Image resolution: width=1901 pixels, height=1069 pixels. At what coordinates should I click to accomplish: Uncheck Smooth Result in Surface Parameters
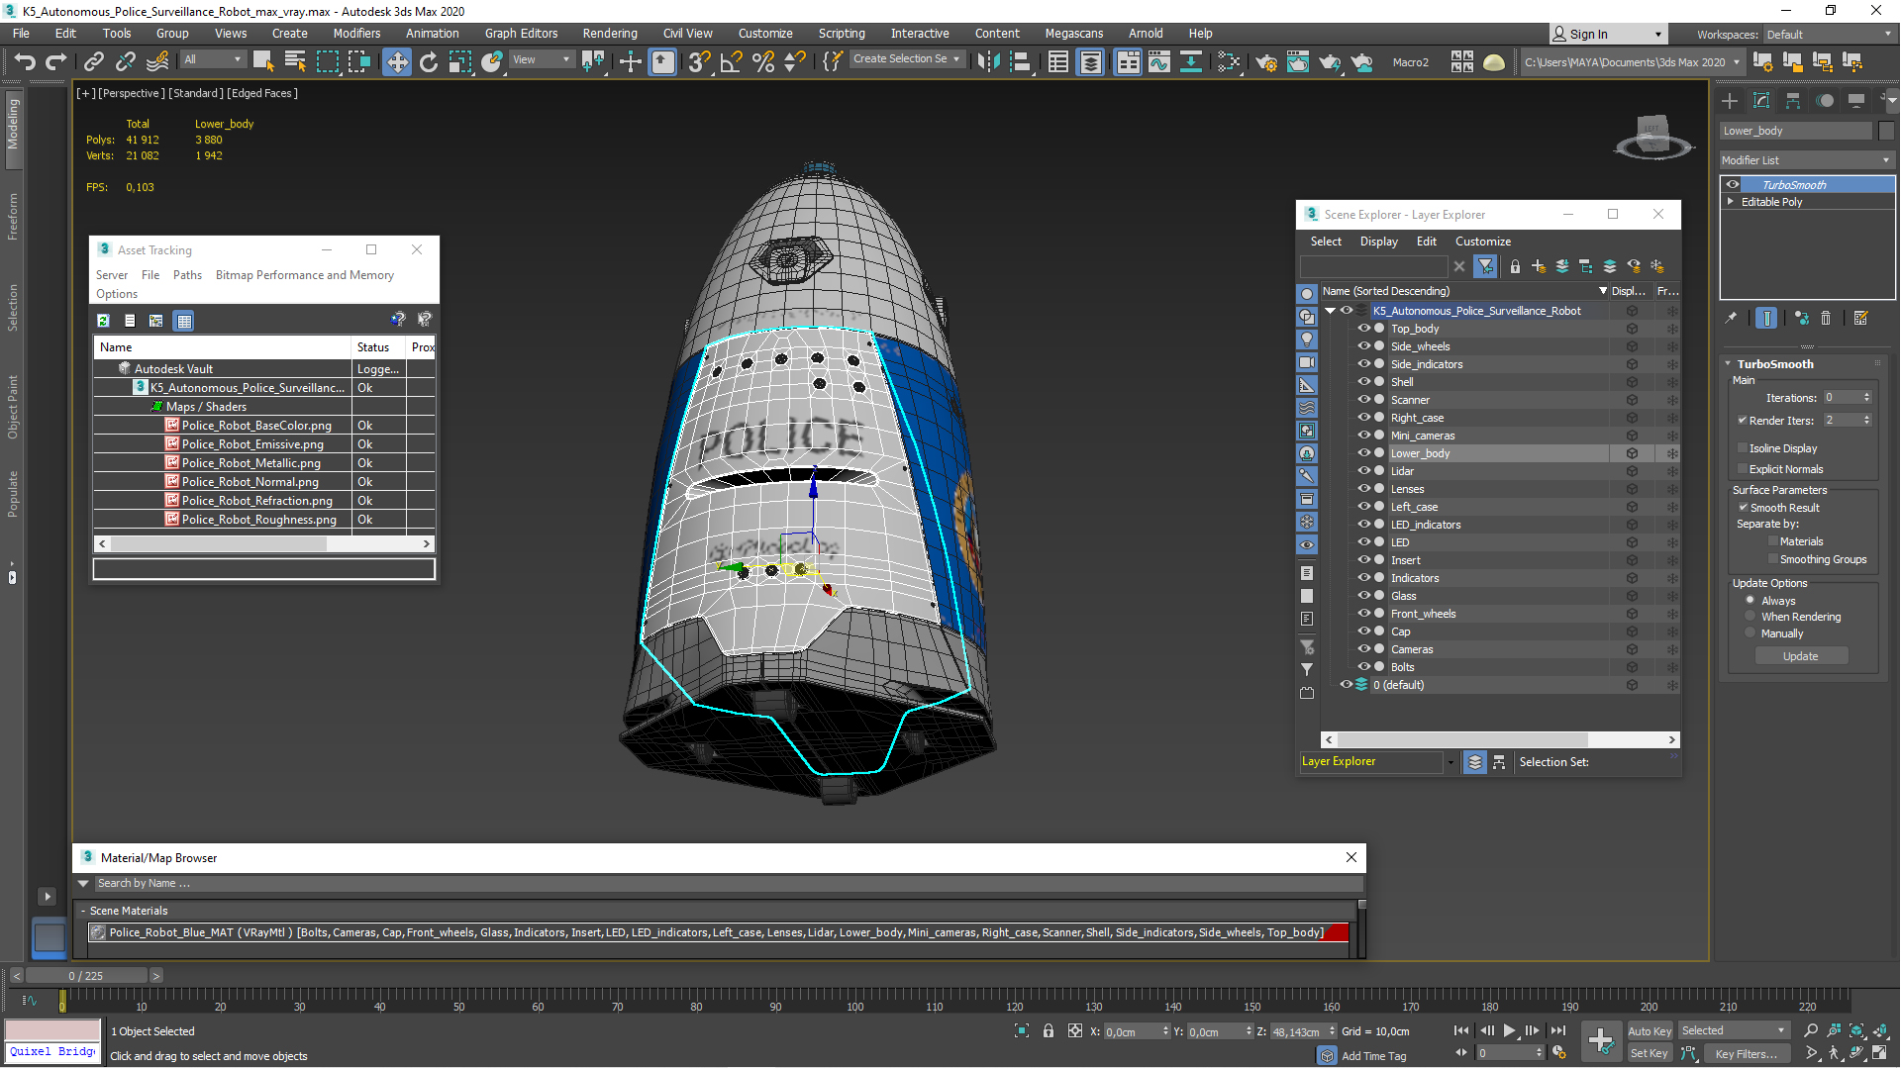click(1744, 508)
